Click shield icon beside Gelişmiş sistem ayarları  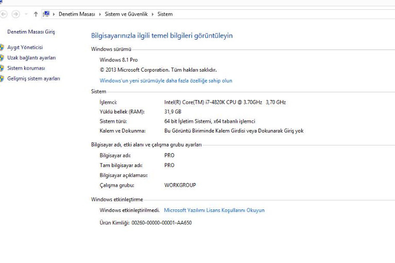click(x=2, y=78)
